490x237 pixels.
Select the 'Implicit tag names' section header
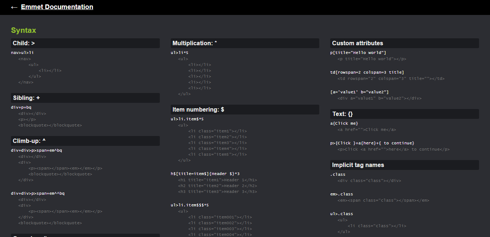405,165
